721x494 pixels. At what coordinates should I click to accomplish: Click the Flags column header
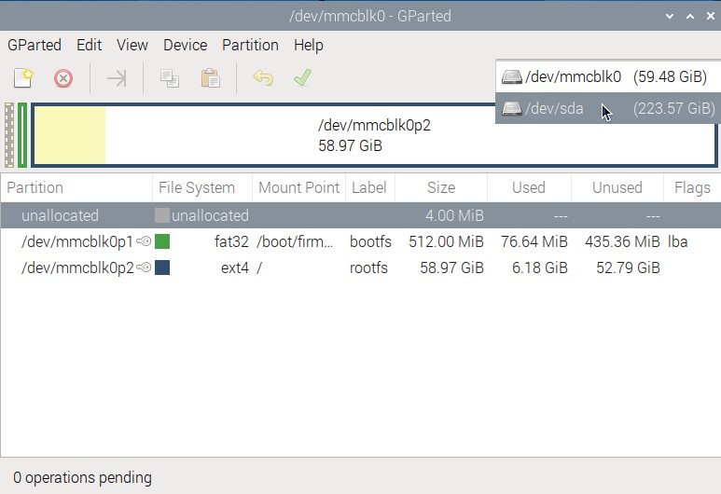click(x=692, y=187)
